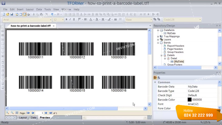
Task: Save the form with the floppy disk icon
Action: coord(12,14)
